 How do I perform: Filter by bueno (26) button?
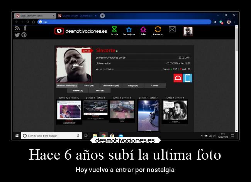click(78, 91)
